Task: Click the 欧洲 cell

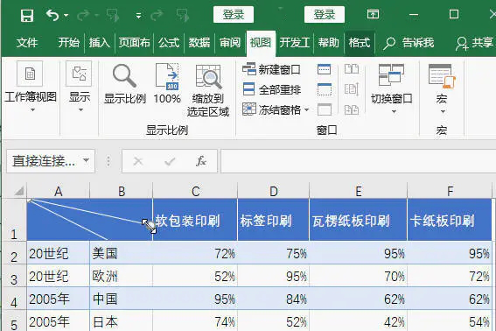Action: tap(121, 276)
